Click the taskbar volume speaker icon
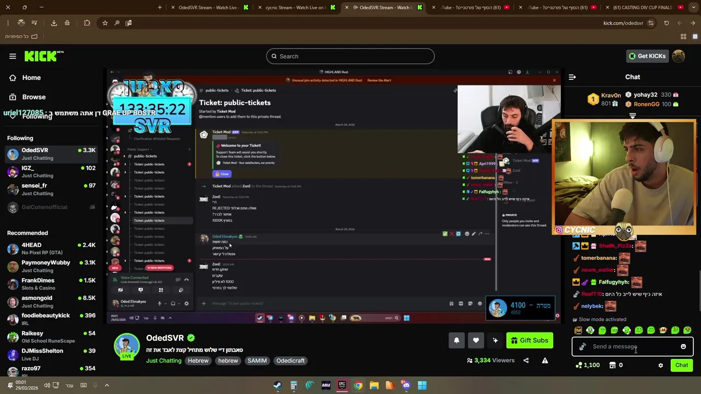Screen dimensions: 701x394 (x=47, y=385)
